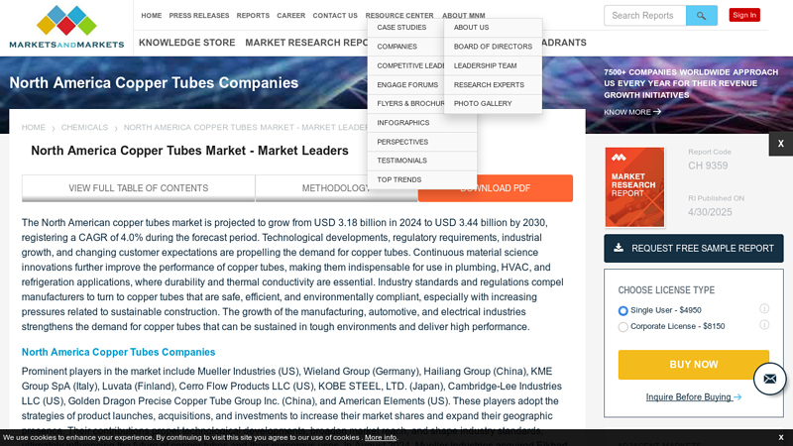This screenshot has height=446, width=793.
Task: Select the Single User - $4950 radio option
Action: [x=623, y=310]
